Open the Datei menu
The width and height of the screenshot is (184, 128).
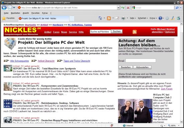[x=6, y=13]
